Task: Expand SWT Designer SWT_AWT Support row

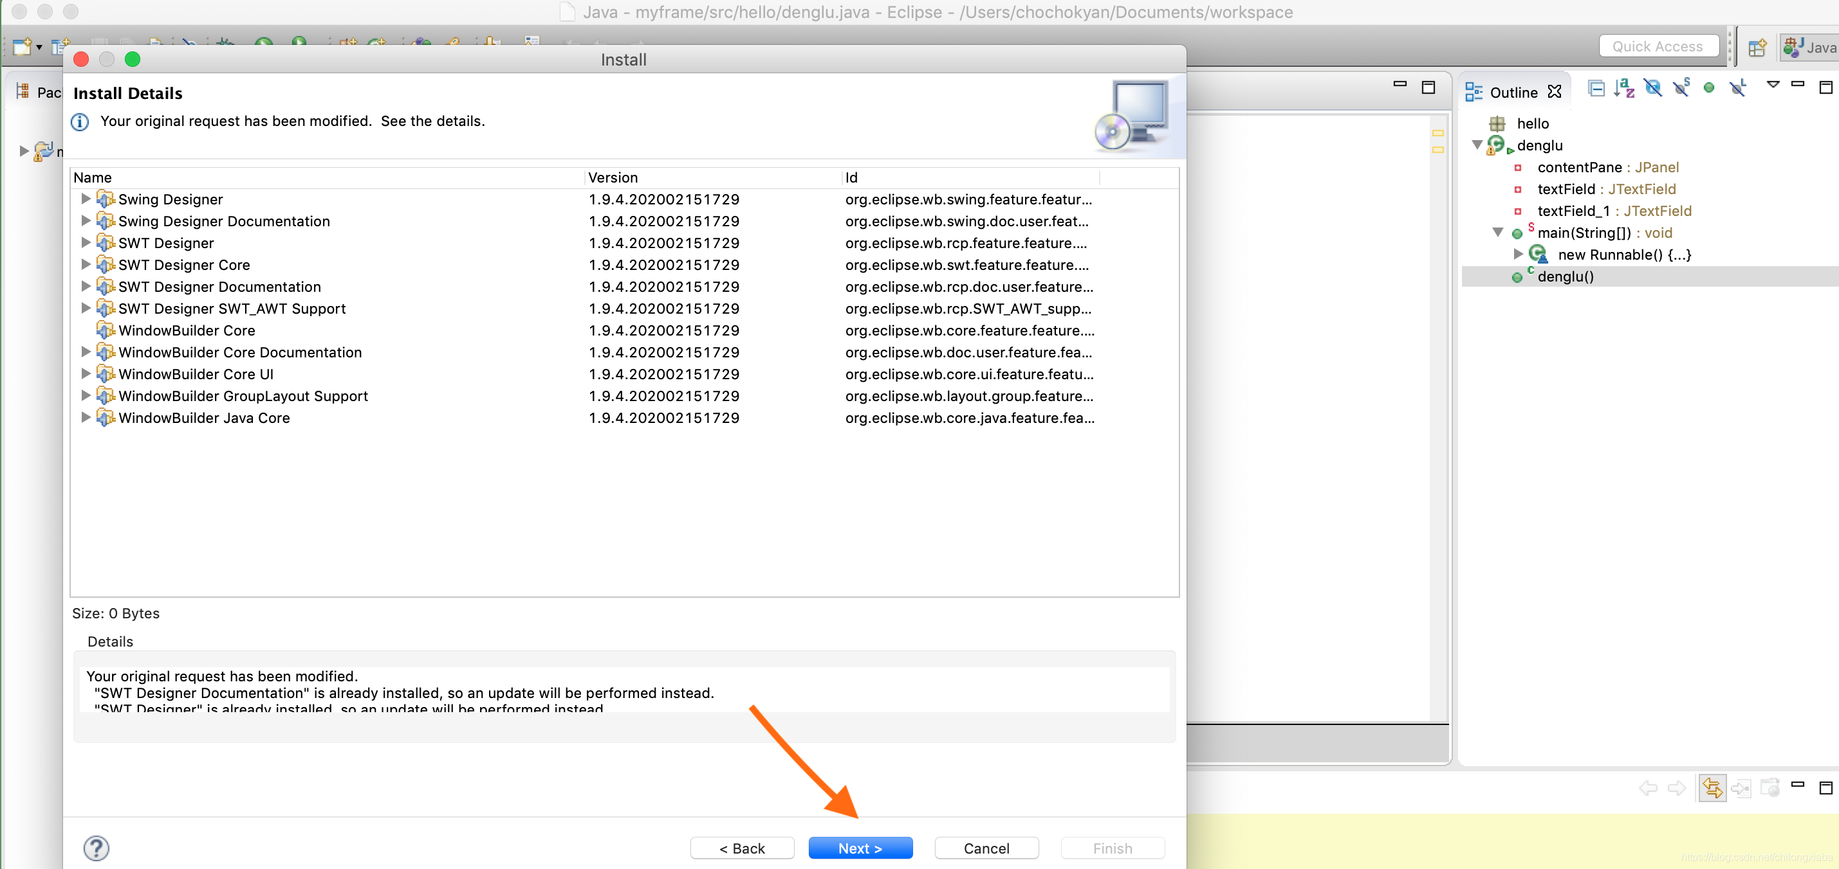Action: 86,308
